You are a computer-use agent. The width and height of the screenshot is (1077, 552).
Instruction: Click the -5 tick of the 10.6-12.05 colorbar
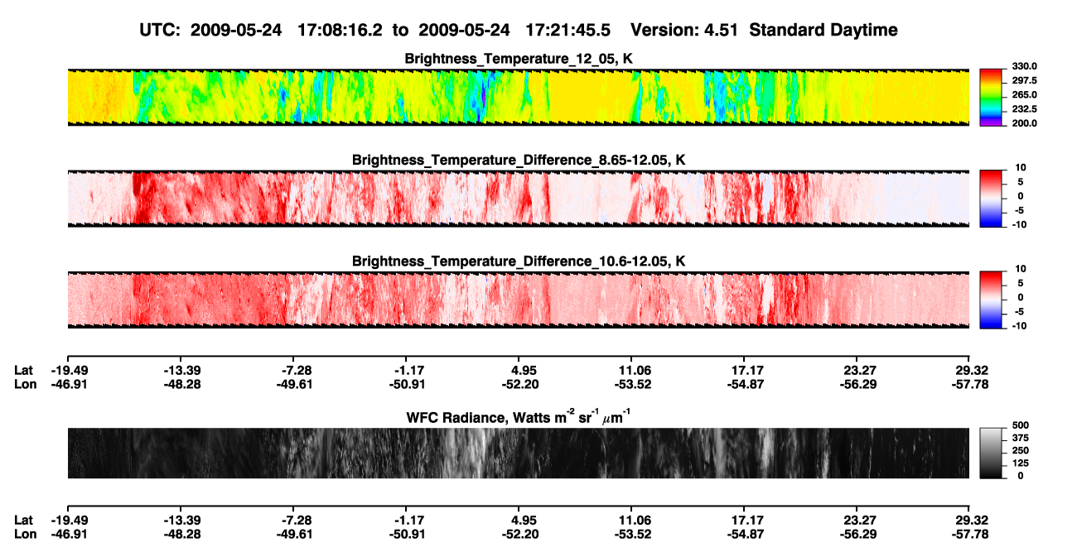(1020, 313)
